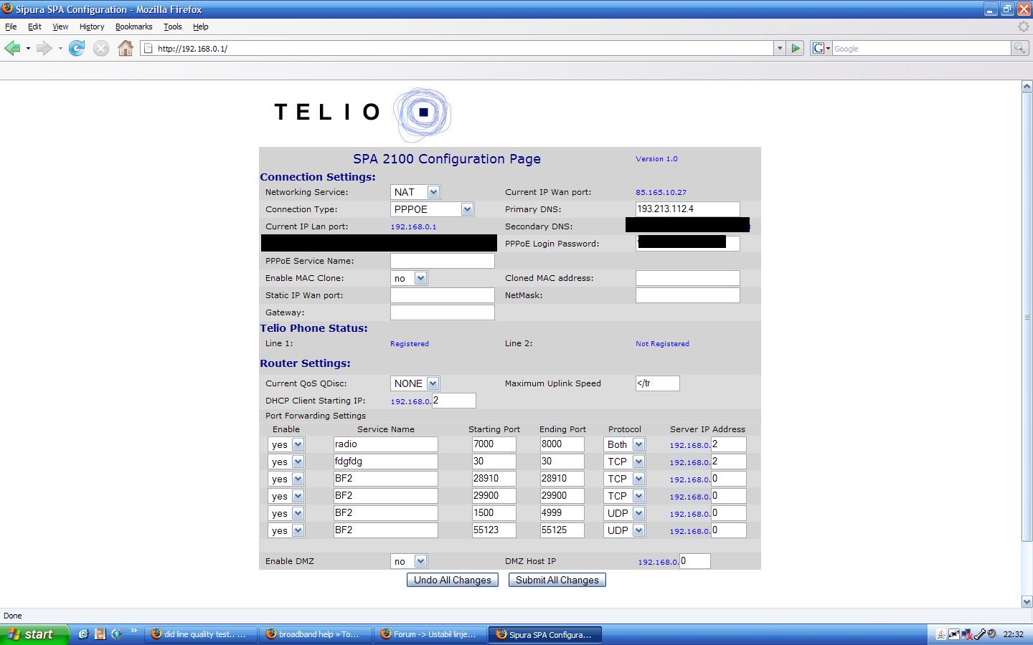Click the ending port 8000 field
Image resolution: width=1033 pixels, height=645 pixels.
[562, 444]
